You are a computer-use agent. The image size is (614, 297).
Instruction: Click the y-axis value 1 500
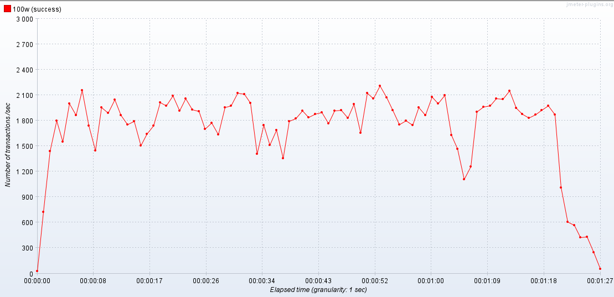coord(25,146)
